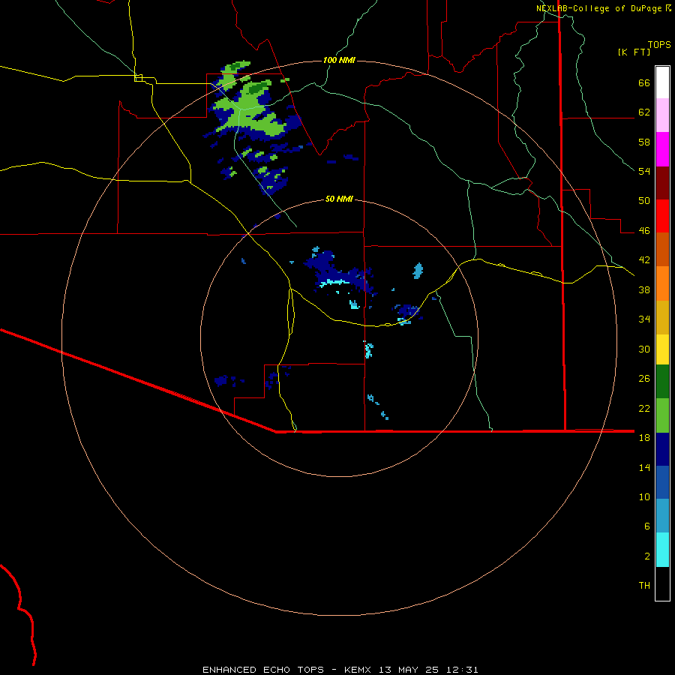Click the legend value 2
Viewport: 675px width, 675px height.
647,556
